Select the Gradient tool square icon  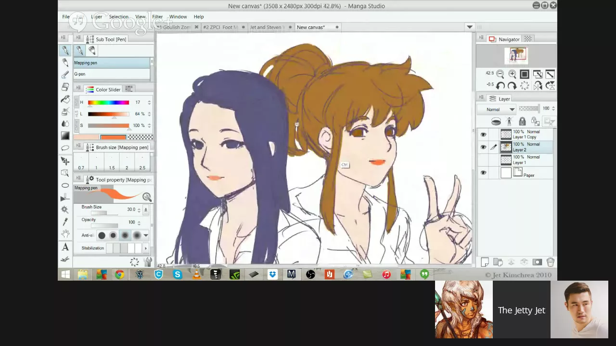point(65,136)
